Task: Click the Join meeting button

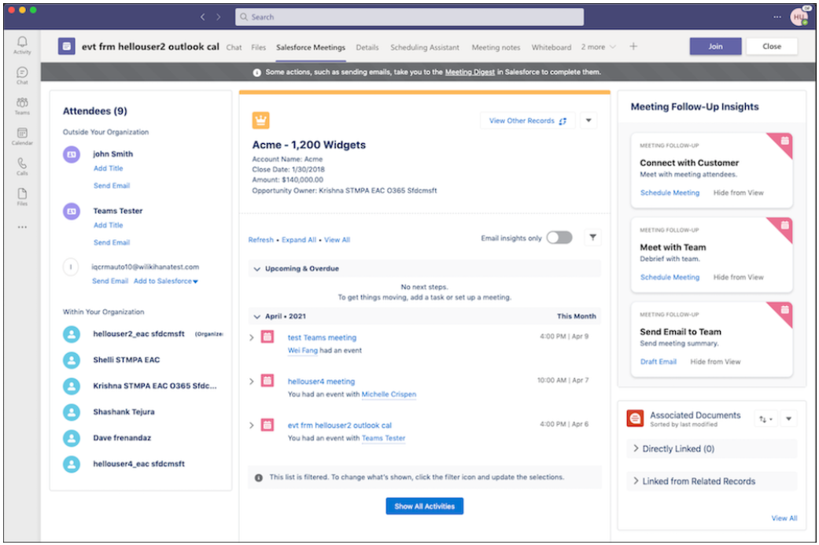Action: (715, 46)
